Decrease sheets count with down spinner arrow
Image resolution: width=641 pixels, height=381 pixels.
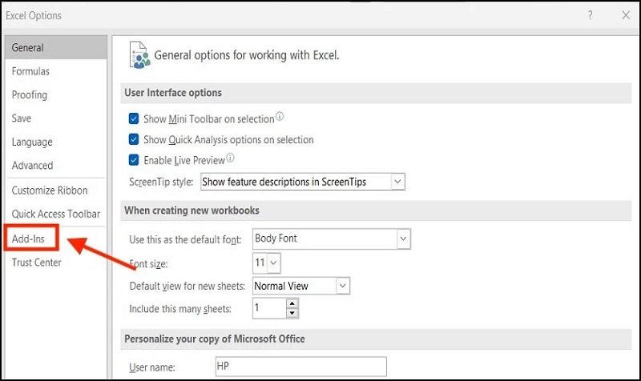point(292,313)
